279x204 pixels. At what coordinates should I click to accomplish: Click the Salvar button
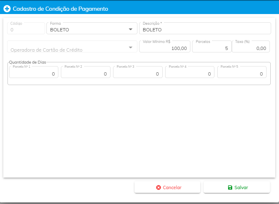[x=237, y=187]
